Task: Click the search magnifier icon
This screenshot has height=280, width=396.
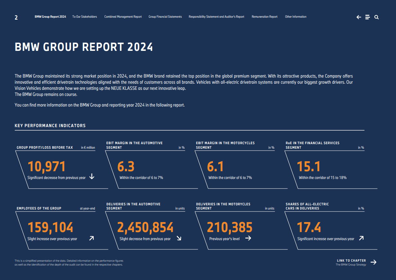Action: [376, 17]
